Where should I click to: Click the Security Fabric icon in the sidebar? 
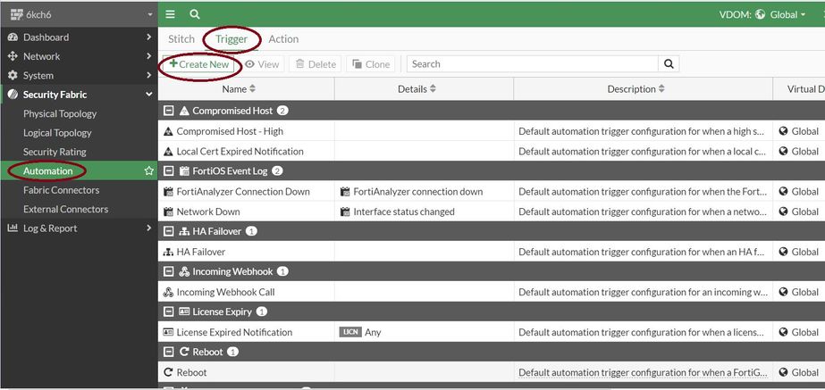[13, 95]
